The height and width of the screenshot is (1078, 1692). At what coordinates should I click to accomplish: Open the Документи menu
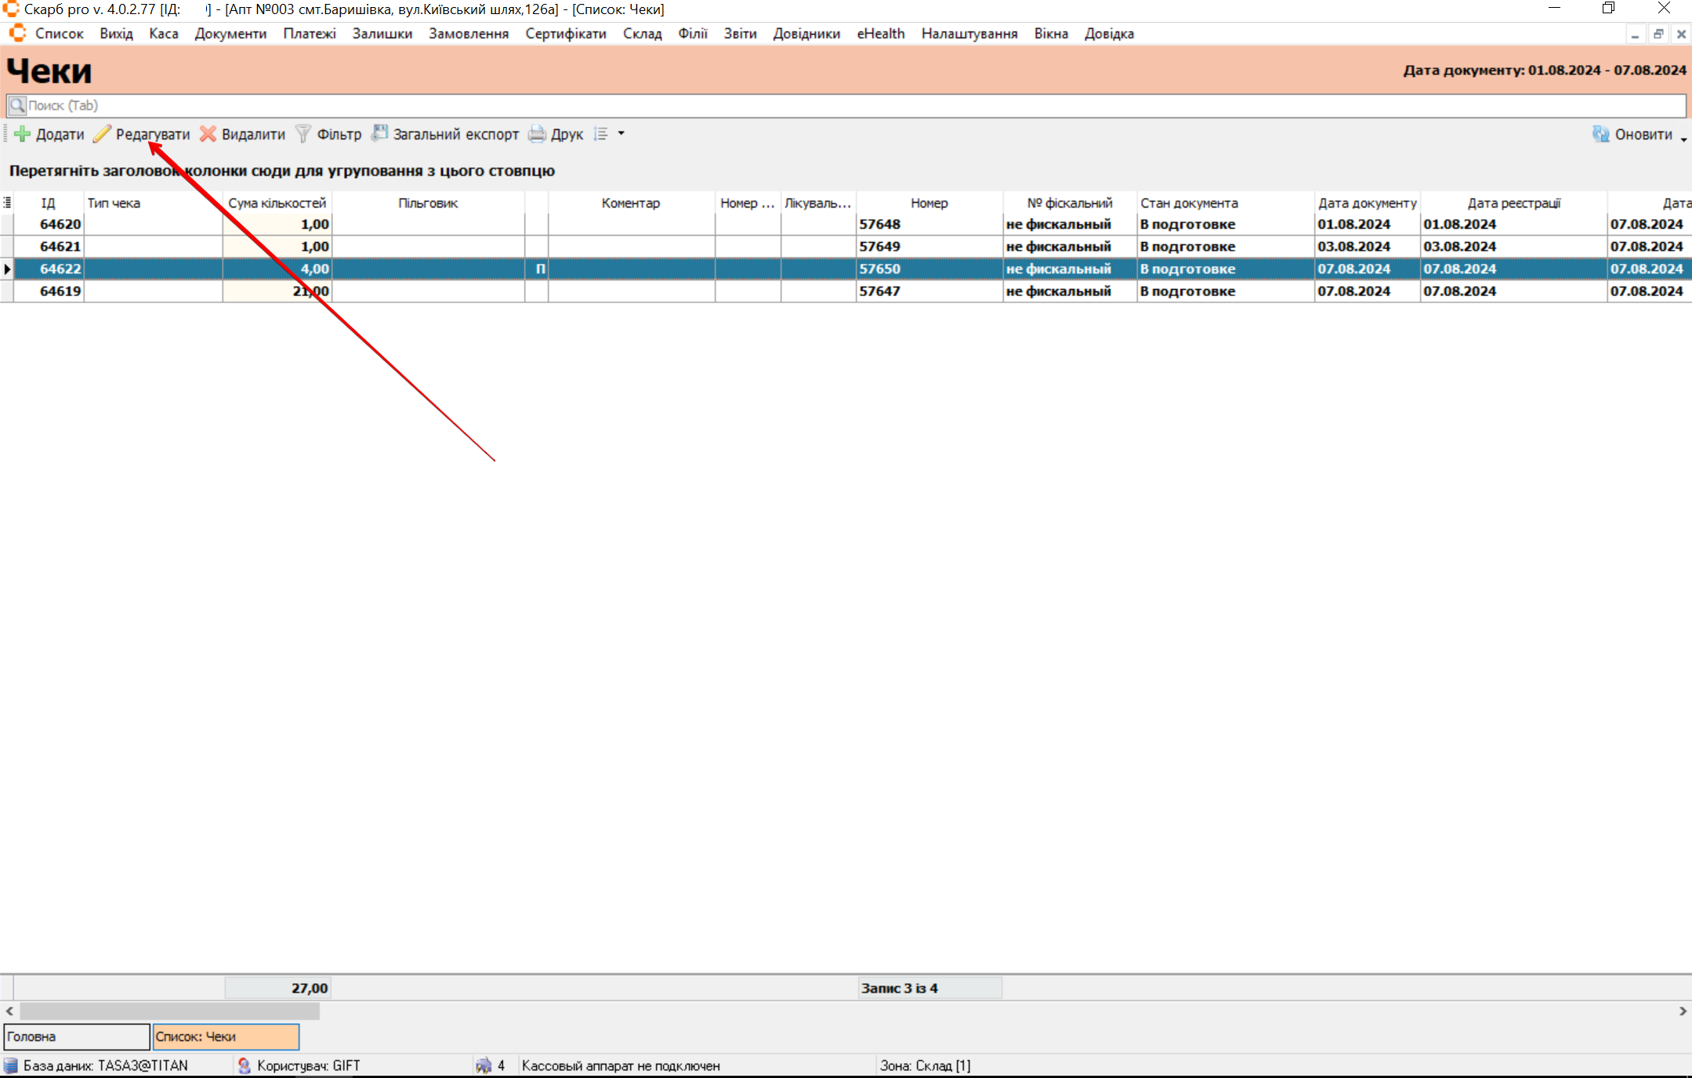tap(230, 34)
